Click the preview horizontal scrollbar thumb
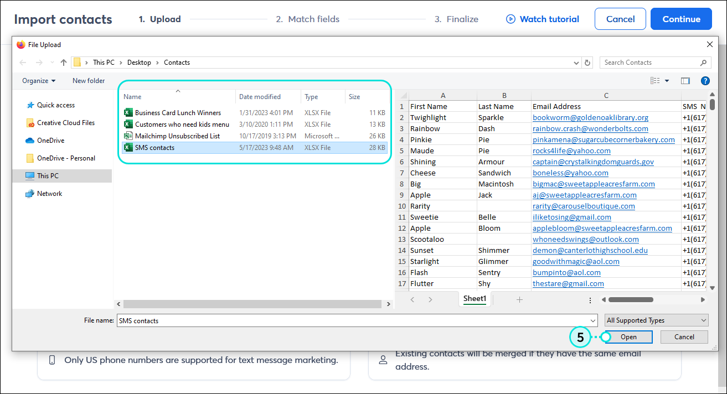The image size is (727, 394). (631, 300)
